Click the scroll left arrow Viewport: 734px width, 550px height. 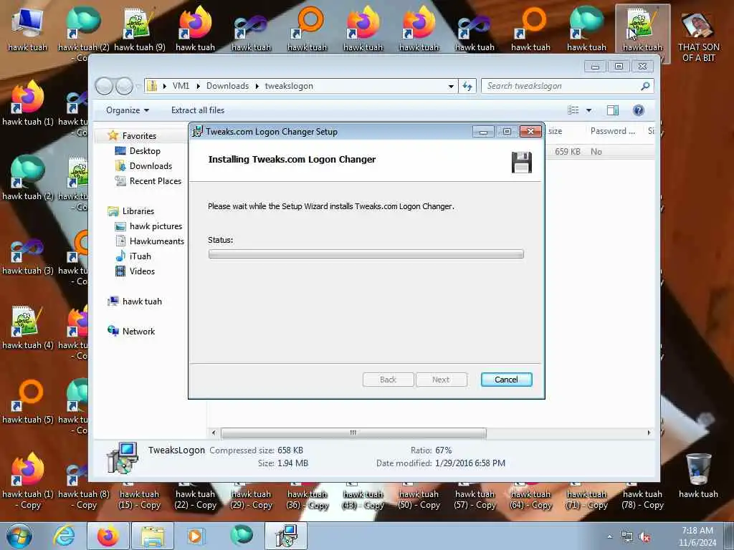(x=214, y=433)
